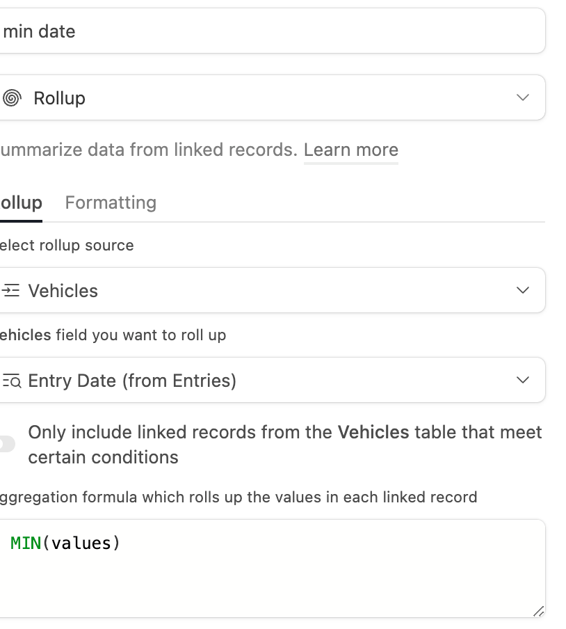Click the Vehicles linked-record icon
Screen dimensions: 566x629
click(x=10, y=290)
